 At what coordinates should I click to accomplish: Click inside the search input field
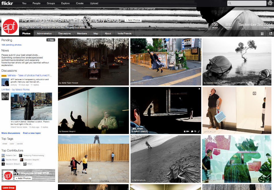(x=247, y=3)
